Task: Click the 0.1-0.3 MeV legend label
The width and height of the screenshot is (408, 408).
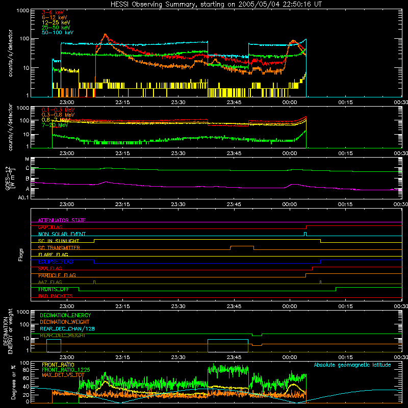Action: pyautogui.click(x=58, y=110)
